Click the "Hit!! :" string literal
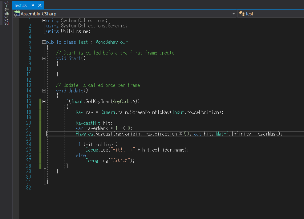Viewport: 304px width, 219px height. 123,150
